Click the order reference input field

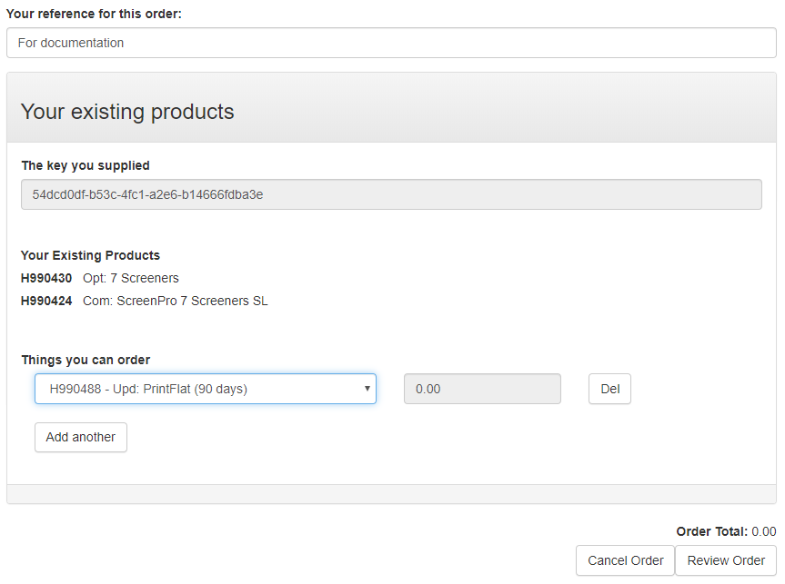391,43
